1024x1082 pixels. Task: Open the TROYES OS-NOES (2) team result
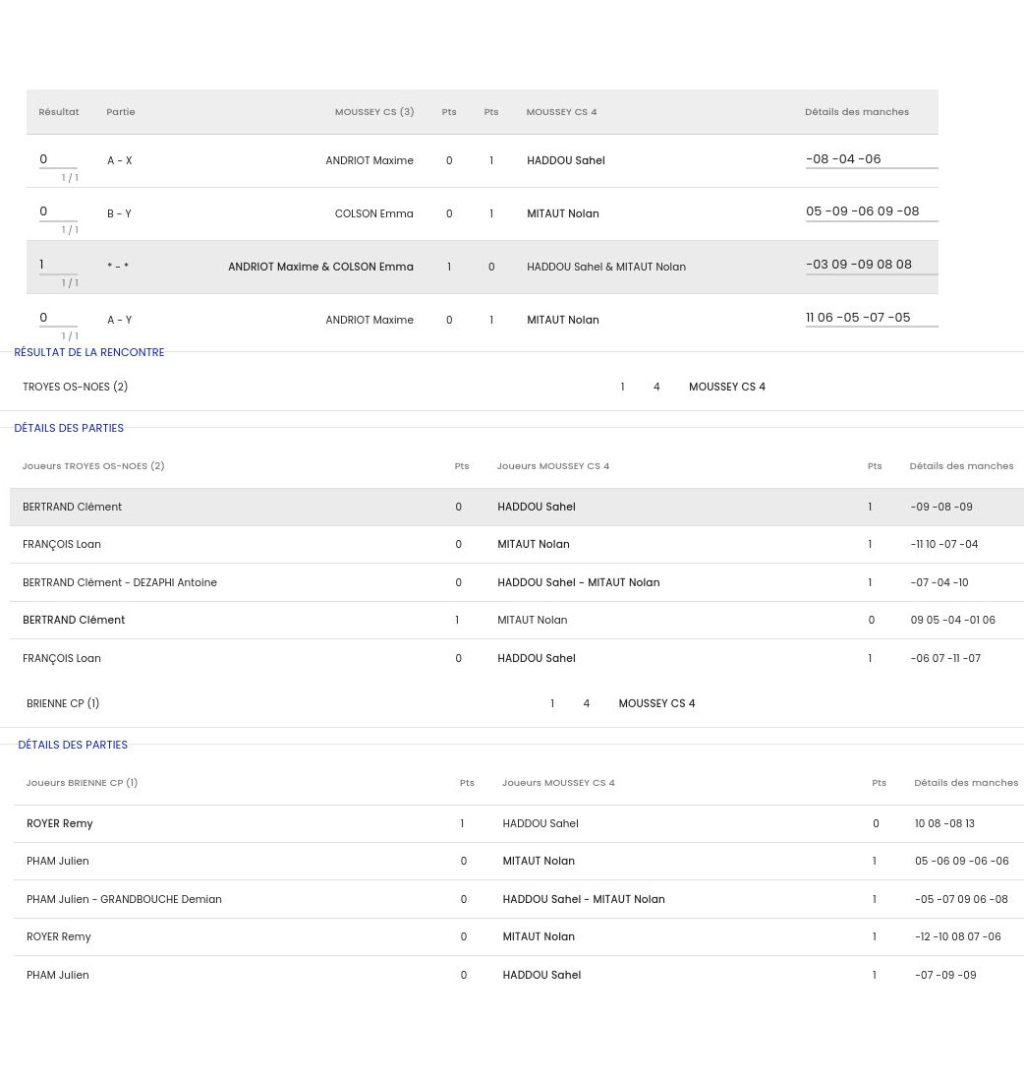coord(76,388)
